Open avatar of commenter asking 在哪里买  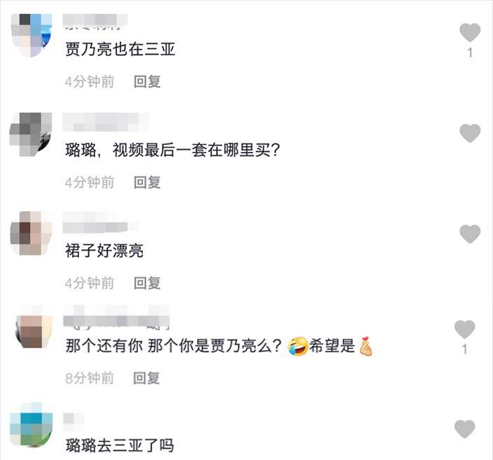(x=31, y=134)
